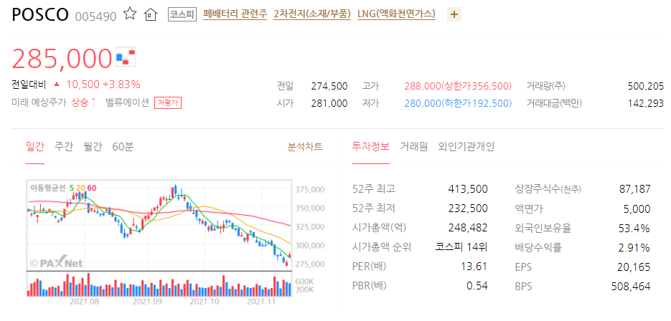Click the 저평가 valuation badge
Image resolution: width=671 pixels, height=321 pixels.
click(x=168, y=103)
